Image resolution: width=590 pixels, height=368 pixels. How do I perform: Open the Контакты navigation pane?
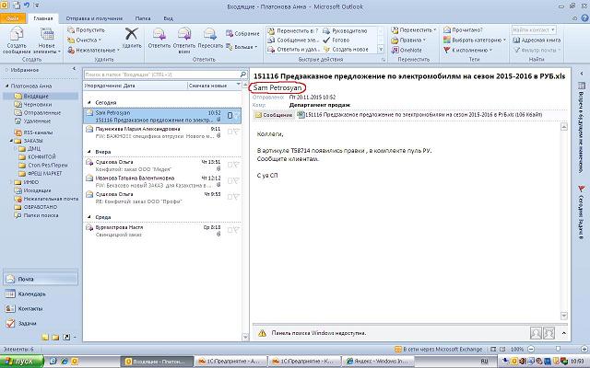tap(41, 309)
